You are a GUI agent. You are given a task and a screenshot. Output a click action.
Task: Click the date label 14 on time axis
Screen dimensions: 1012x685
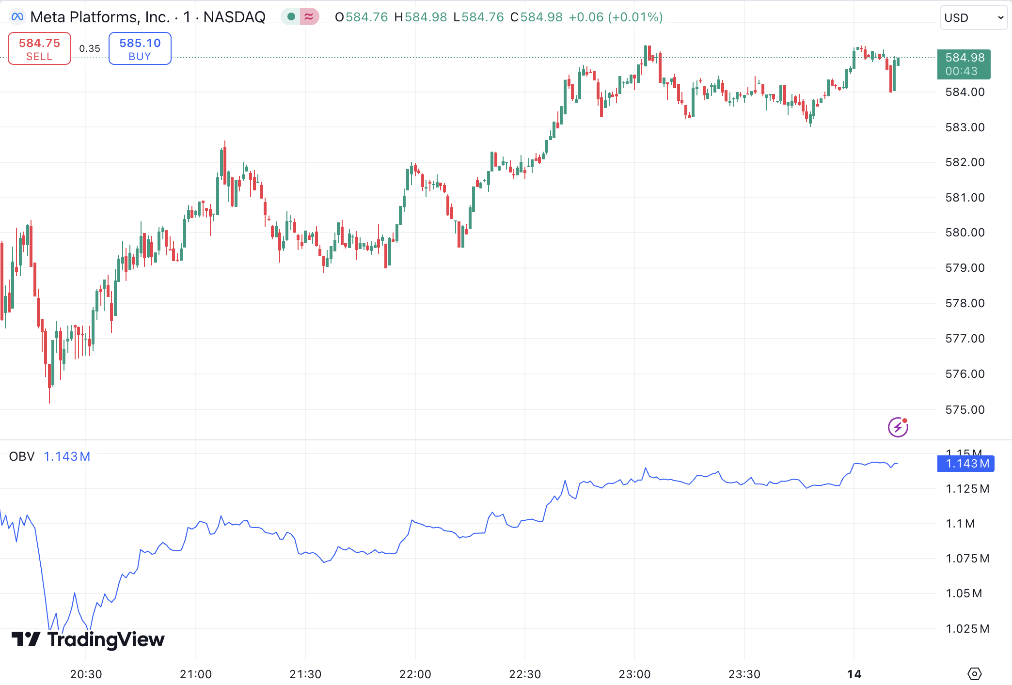(854, 674)
